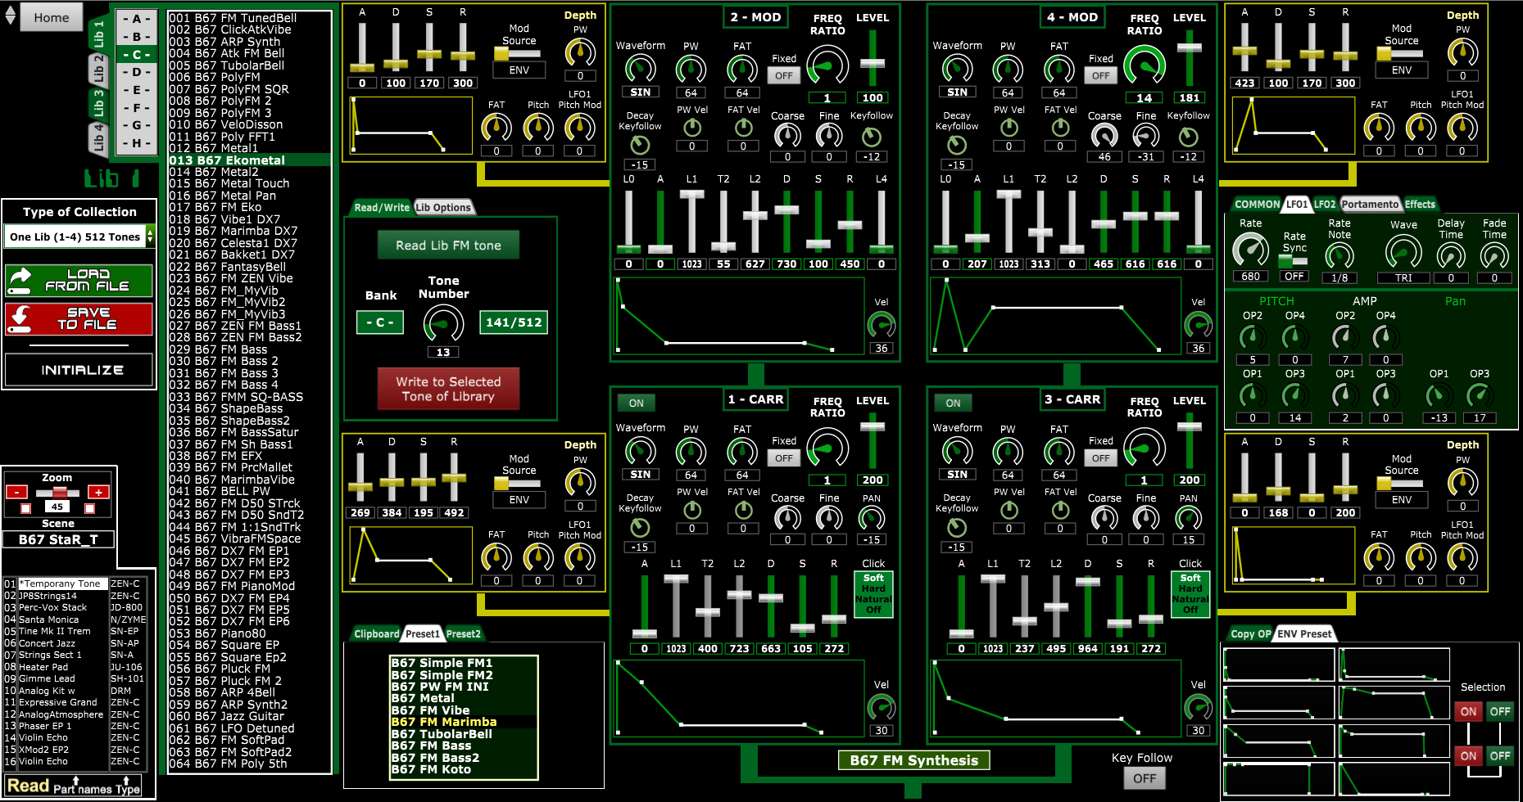This screenshot has width=1523, height=802.
Task: Switch to the Lib 2 tab
Action: [98, 70]
